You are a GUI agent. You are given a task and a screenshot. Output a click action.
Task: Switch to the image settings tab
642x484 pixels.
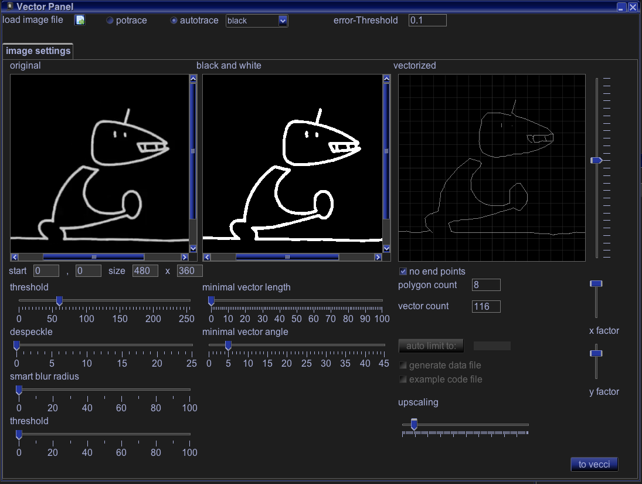38,51
